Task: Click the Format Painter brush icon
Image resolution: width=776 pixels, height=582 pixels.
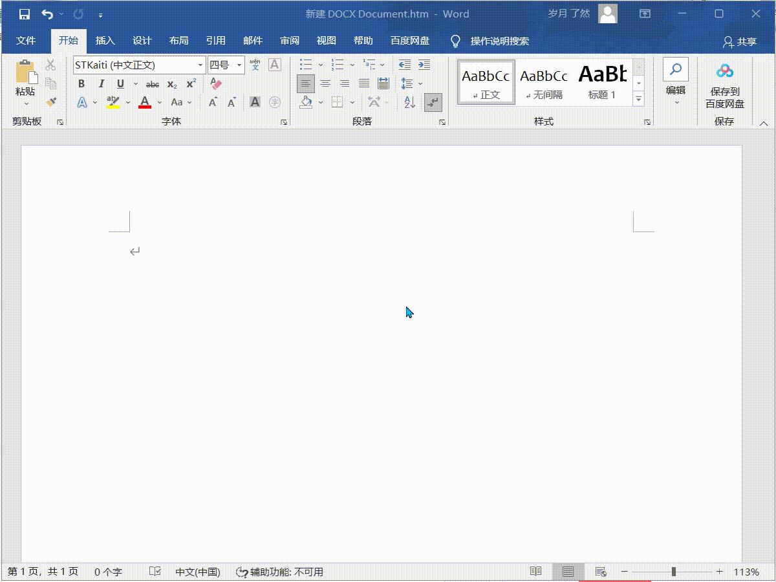Action: pos(51,102)
